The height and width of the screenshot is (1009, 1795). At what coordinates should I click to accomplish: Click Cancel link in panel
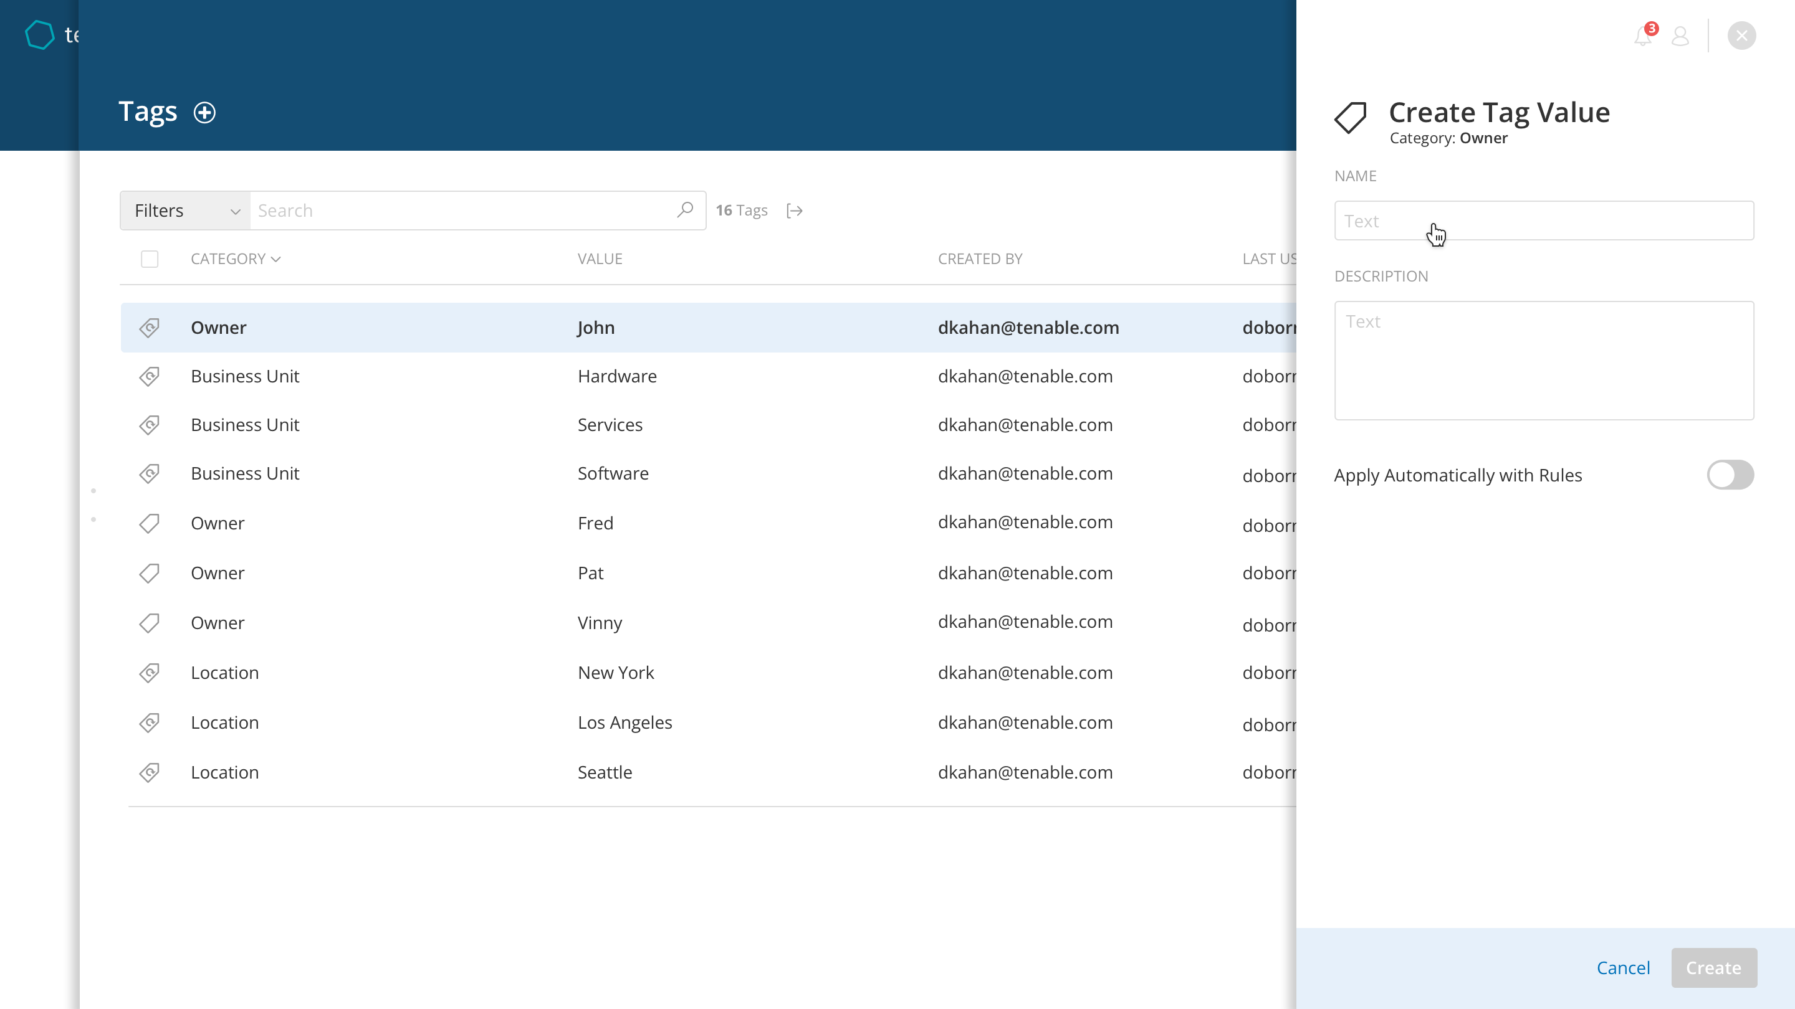click(x=1623, y=968)
